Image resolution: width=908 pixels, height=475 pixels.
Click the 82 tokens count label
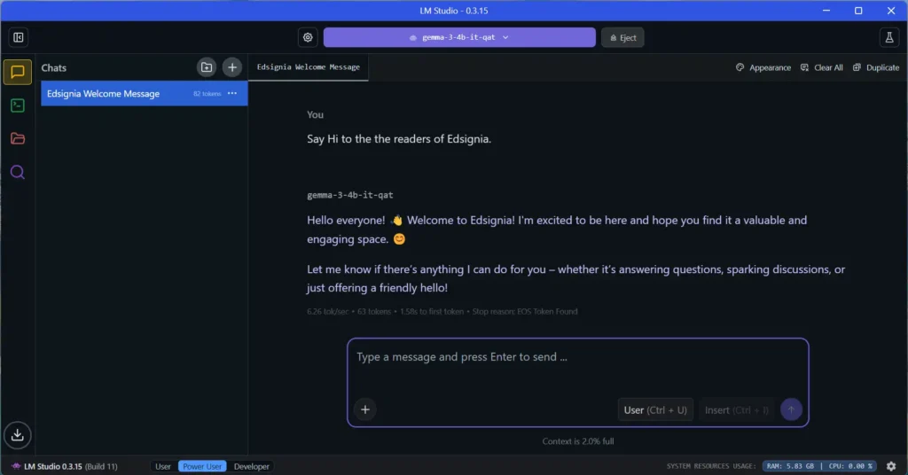[x=207, y=94]
